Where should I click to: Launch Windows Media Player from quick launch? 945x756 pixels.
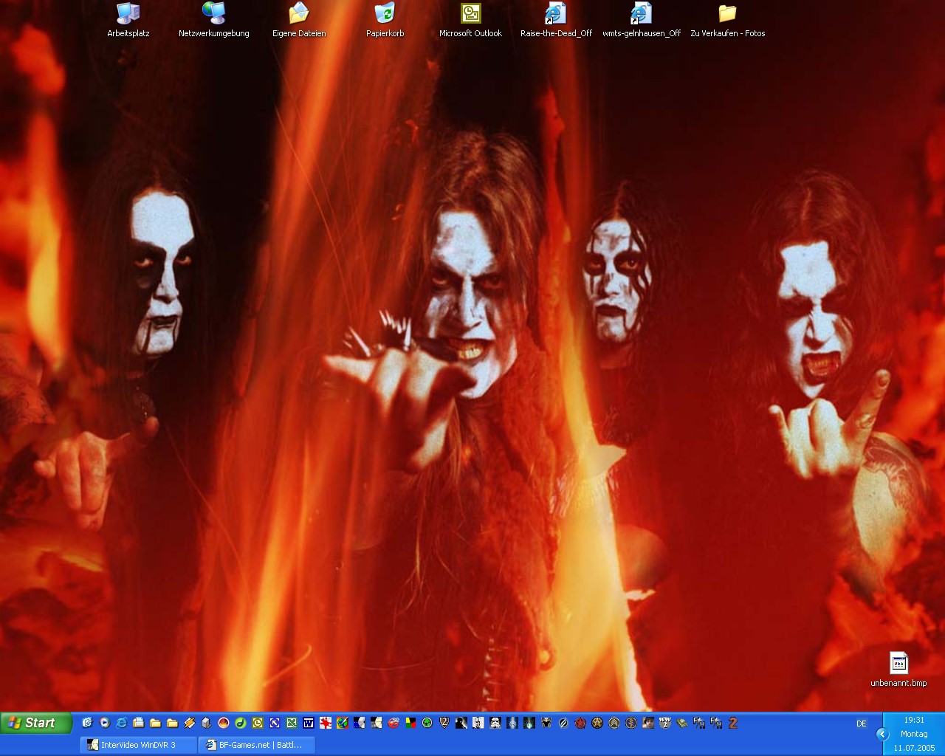coord(104,723)
